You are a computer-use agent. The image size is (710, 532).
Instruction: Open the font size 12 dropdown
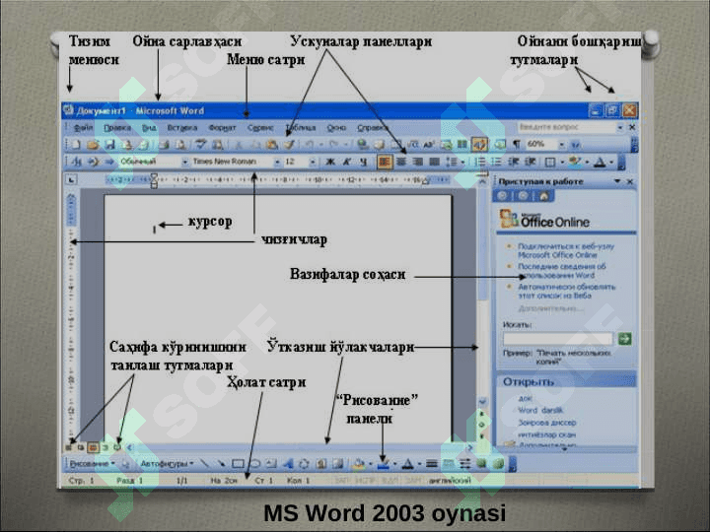coord(313,162)
